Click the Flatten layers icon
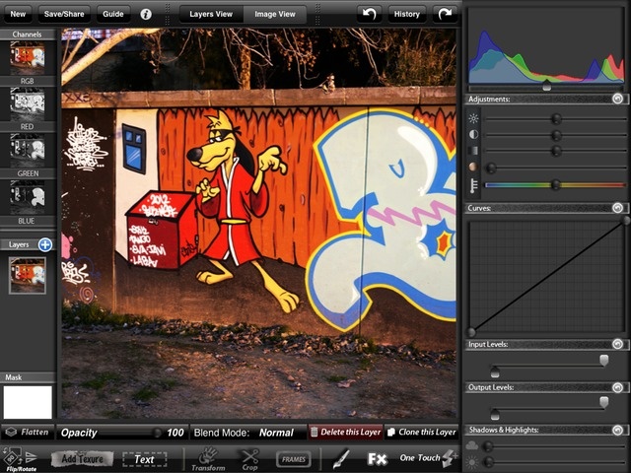 coord(11,433)
